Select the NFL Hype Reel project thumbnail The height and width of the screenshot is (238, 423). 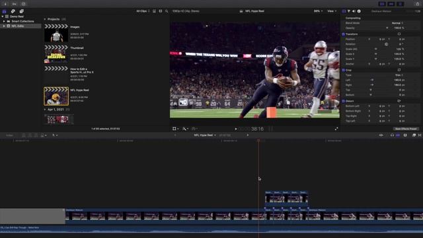[56, 96]
